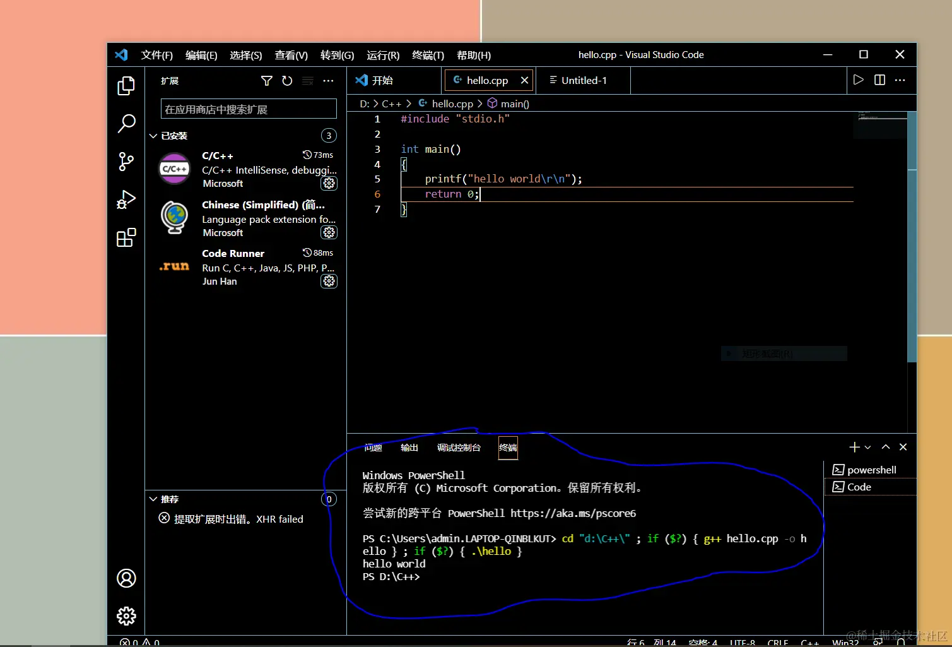
Task: Switch to the 问题 panel tab
Action: [x=373, y=448]
